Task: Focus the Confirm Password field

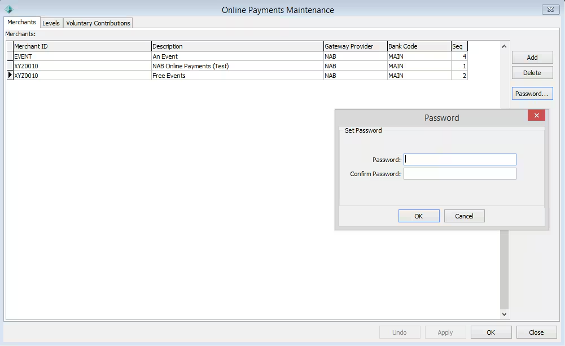Action: 459,174
